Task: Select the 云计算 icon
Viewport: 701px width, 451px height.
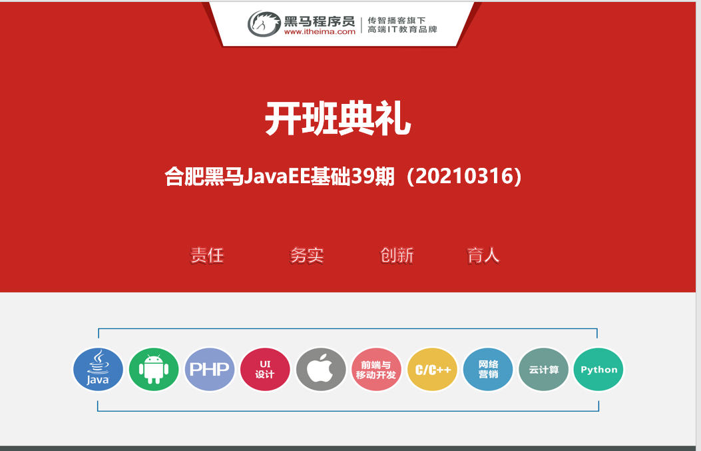Action: coord(543,370)
